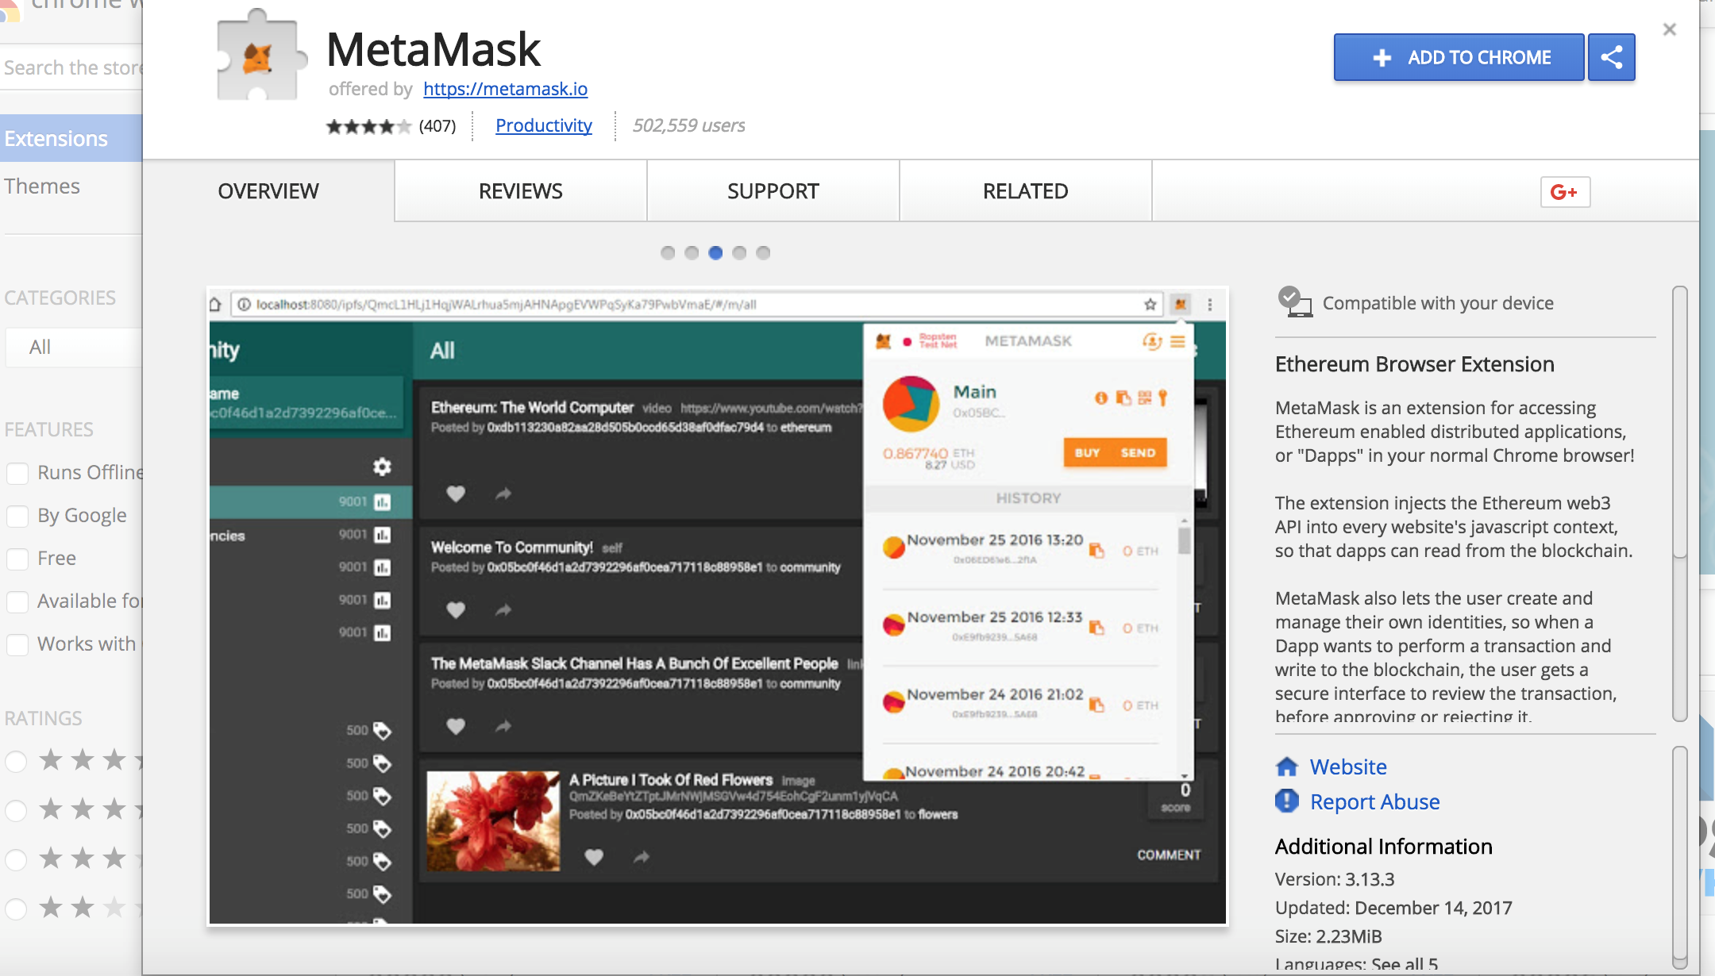Click the share extension icon
The height and width of the screenshot is (976, 1715).
click(x=1613, y=56)
